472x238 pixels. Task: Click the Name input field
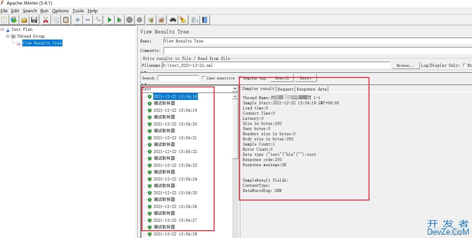pos(318,41)
